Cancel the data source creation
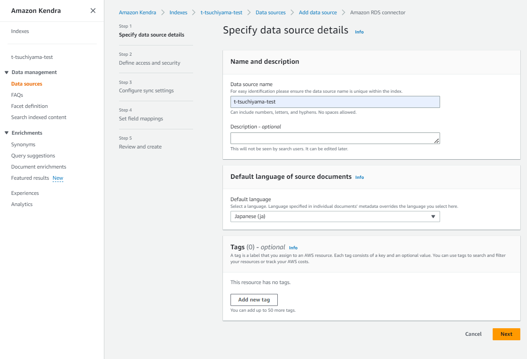 pyautogui.click(x=473, y=334)
